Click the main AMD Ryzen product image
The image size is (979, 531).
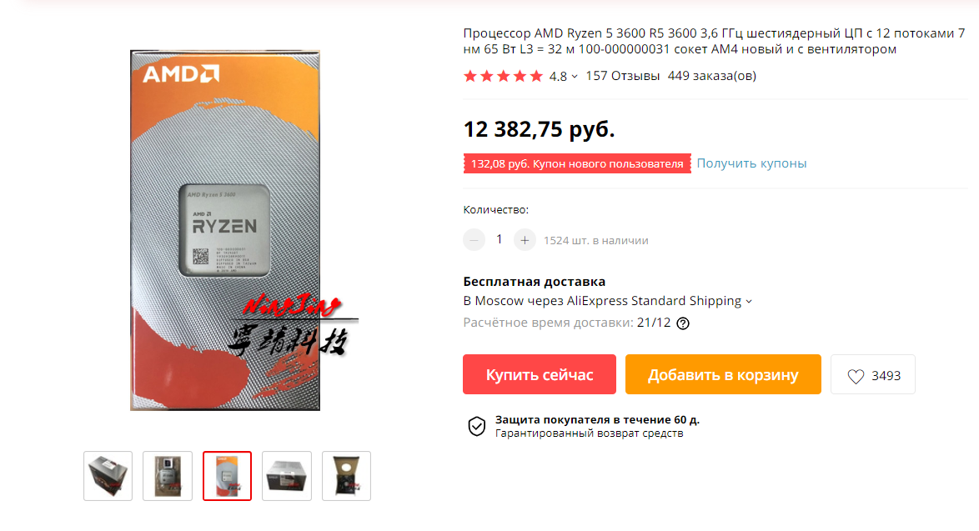pyautogui.click(x=225, y=230)
